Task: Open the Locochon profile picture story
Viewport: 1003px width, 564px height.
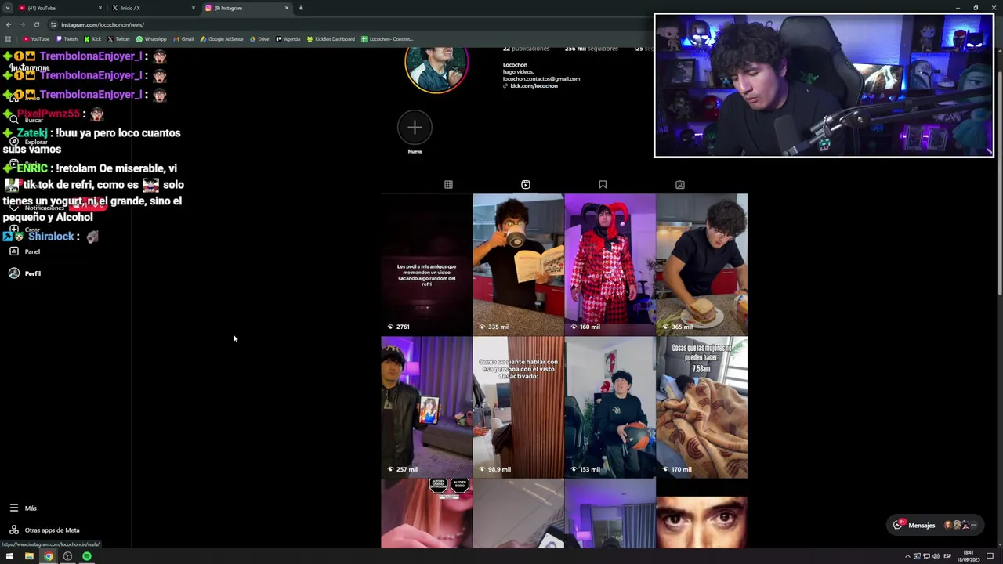Action: pyautogui.click(x=436, y=69)
